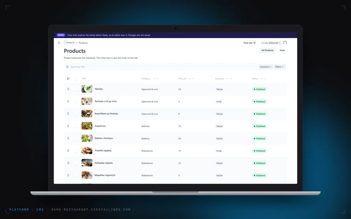Click drag handle of Χταπόδι σχάρας row

[x=68, y=151]
